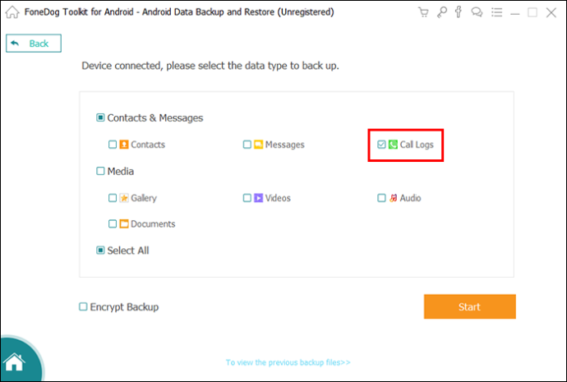This screenshot has height=382, width=567.
Task: Toggle the Select All checkbox
Action: [x=100, y=251]
